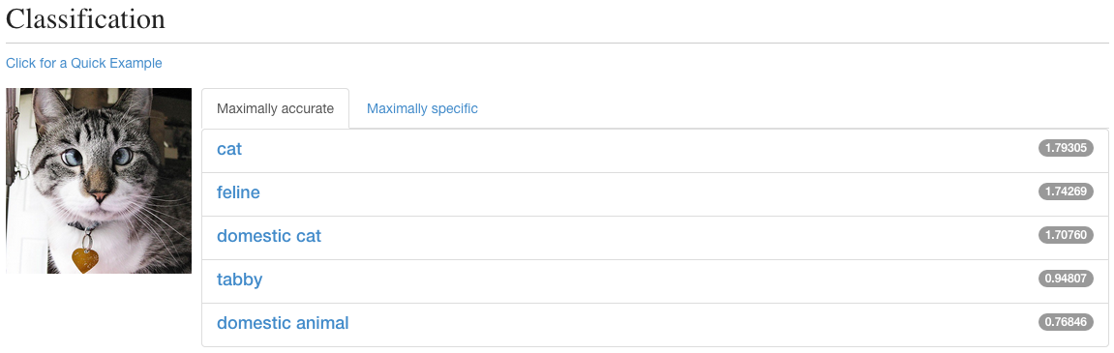Click the 0.94807 score badge
Screen dimensions: 1114x353
click(1066, 279)
